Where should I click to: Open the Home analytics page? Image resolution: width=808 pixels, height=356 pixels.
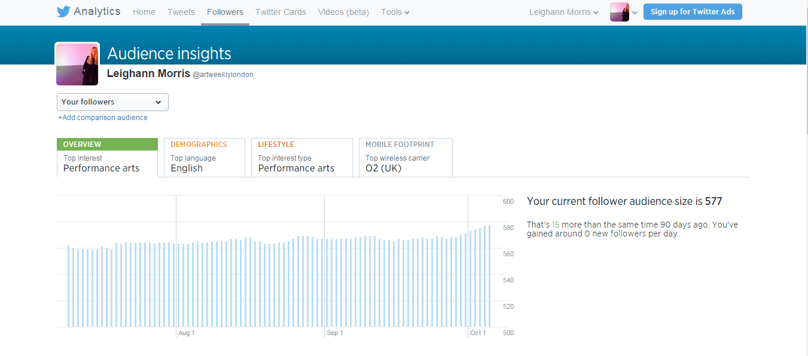(x=144, y=12)
